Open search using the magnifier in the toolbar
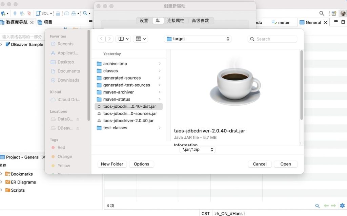 pos(85,13)
